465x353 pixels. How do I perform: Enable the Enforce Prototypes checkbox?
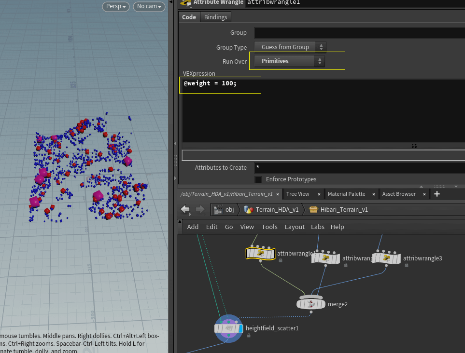(259, 179)
